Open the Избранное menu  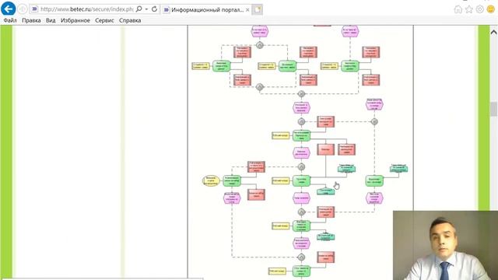(75, 20)
